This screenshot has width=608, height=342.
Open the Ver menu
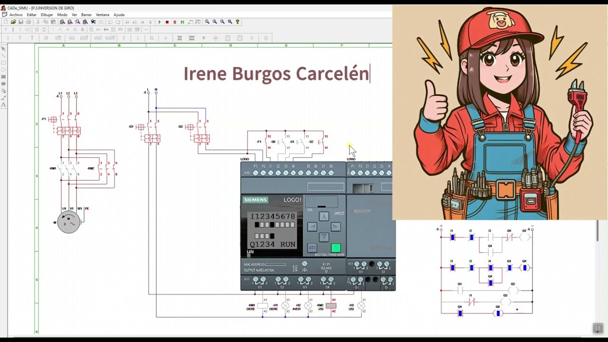pos(74,15)
